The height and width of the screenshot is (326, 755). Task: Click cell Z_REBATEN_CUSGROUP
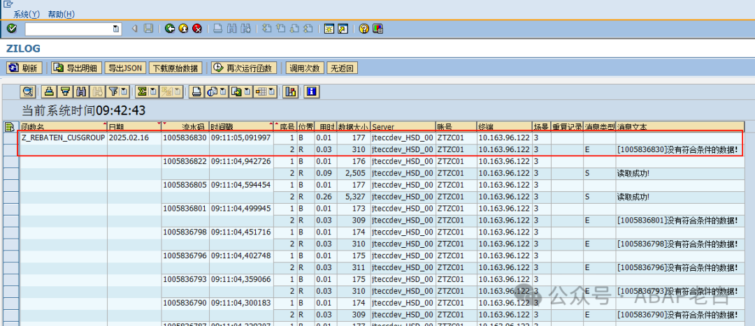[x=63, y=138]
